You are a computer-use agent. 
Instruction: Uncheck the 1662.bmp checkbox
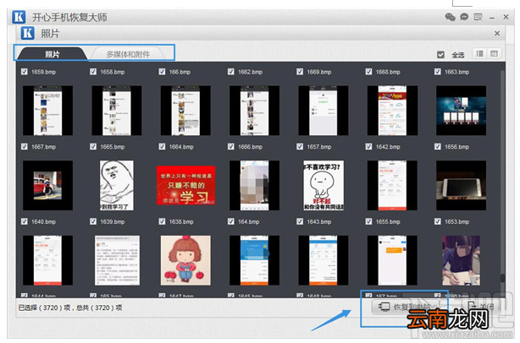[x=231, y=72]
